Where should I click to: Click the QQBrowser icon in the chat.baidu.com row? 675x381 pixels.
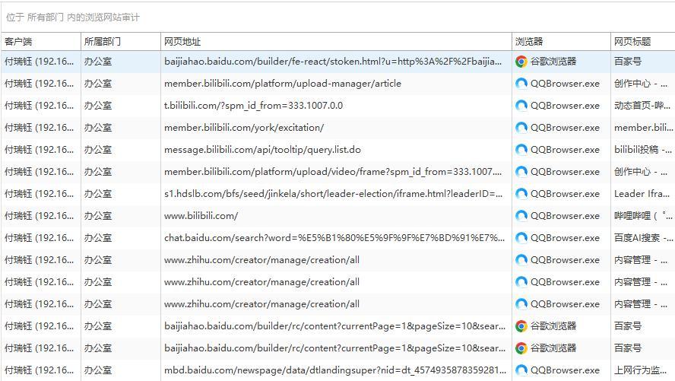tap(521, 237)
